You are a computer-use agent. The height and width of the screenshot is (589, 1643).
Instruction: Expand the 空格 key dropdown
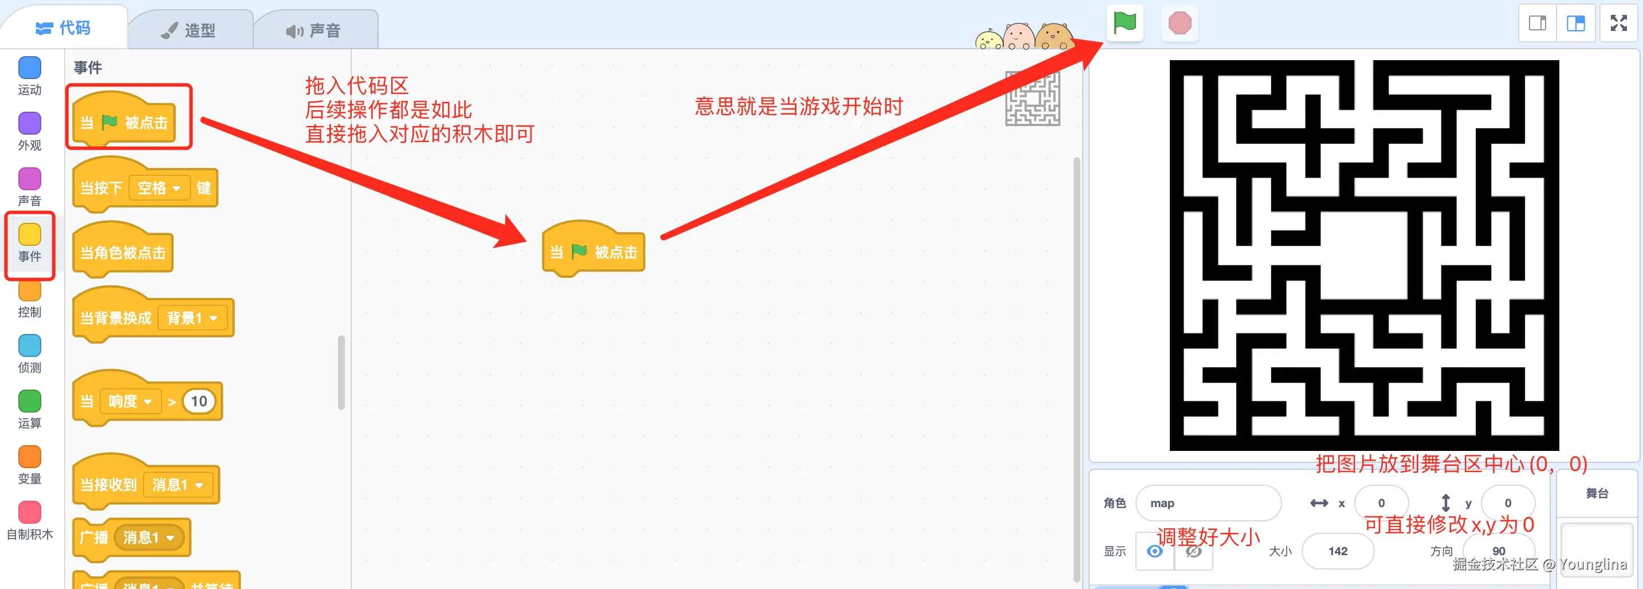point(159,187)
